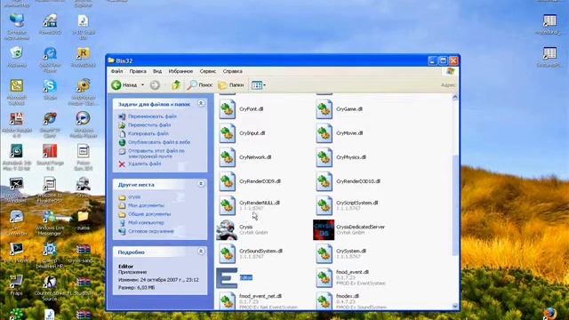Select the Editor file name label
569x320 pixels.
(245, 277)
